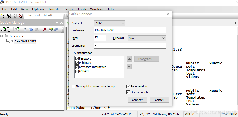Toggle Keyboard Interactive authentication checkbox
The height and width of the screenshot is (117, 238).
77,67
